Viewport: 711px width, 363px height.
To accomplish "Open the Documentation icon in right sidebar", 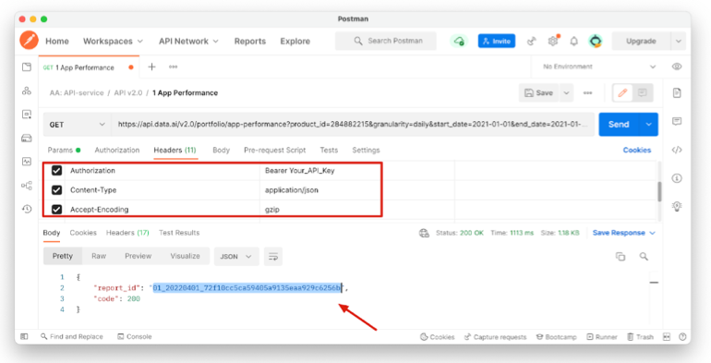I will point(677,93).
